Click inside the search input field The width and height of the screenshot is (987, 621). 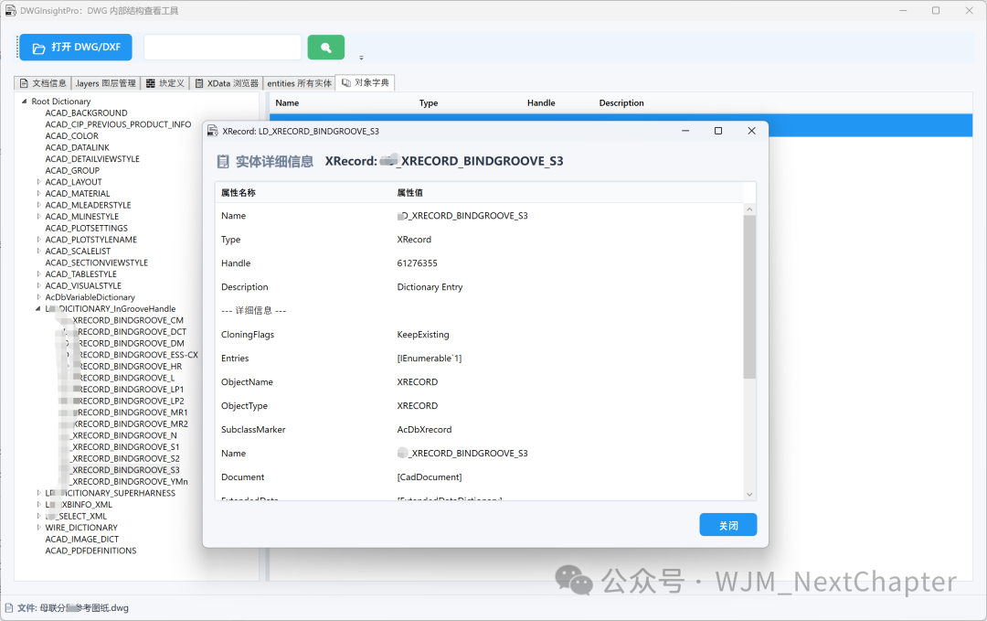222,47
